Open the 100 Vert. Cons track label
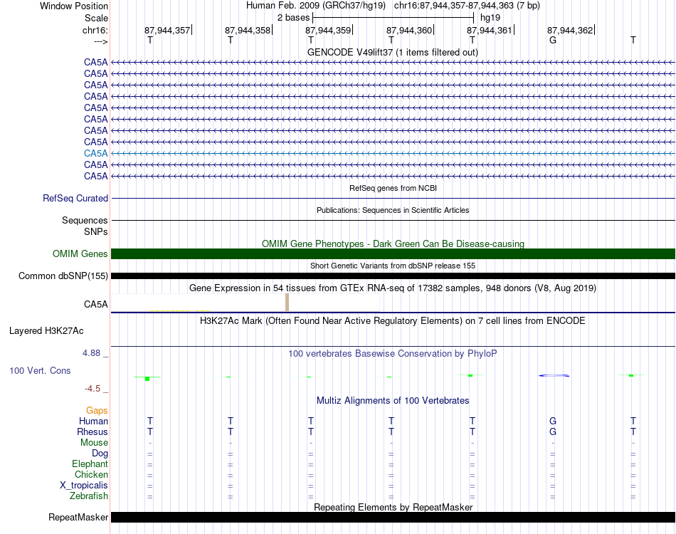Screen dimensions: 676x534 point(40,370)
